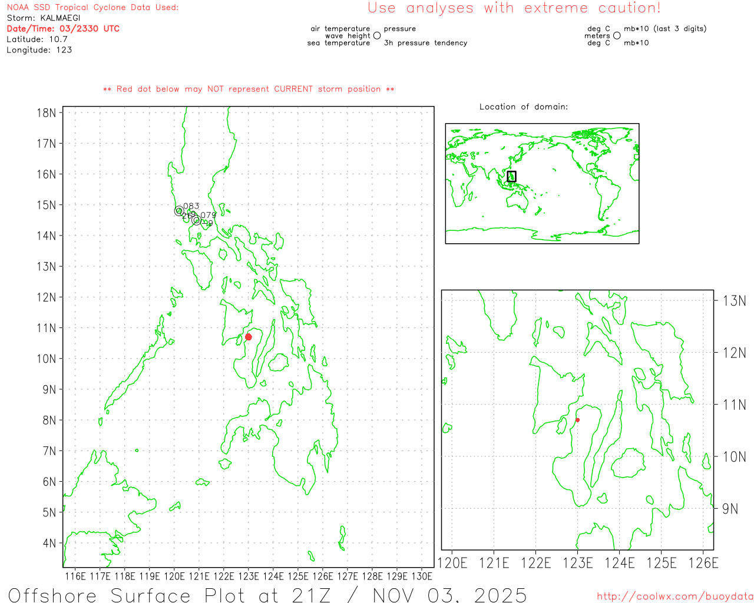Click the black domain box on world map

[x=511, y=176]
